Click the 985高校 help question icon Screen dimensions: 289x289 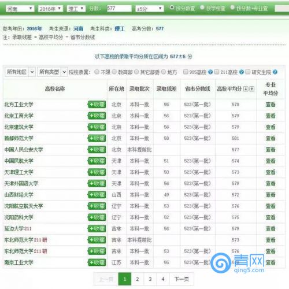[210, 72]
